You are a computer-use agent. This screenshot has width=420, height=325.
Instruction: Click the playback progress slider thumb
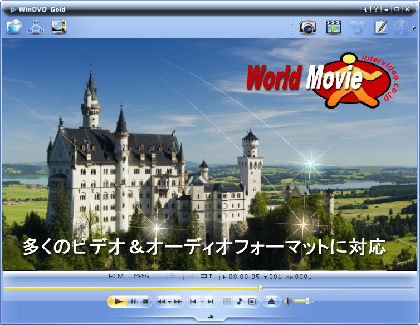(261, 288)
